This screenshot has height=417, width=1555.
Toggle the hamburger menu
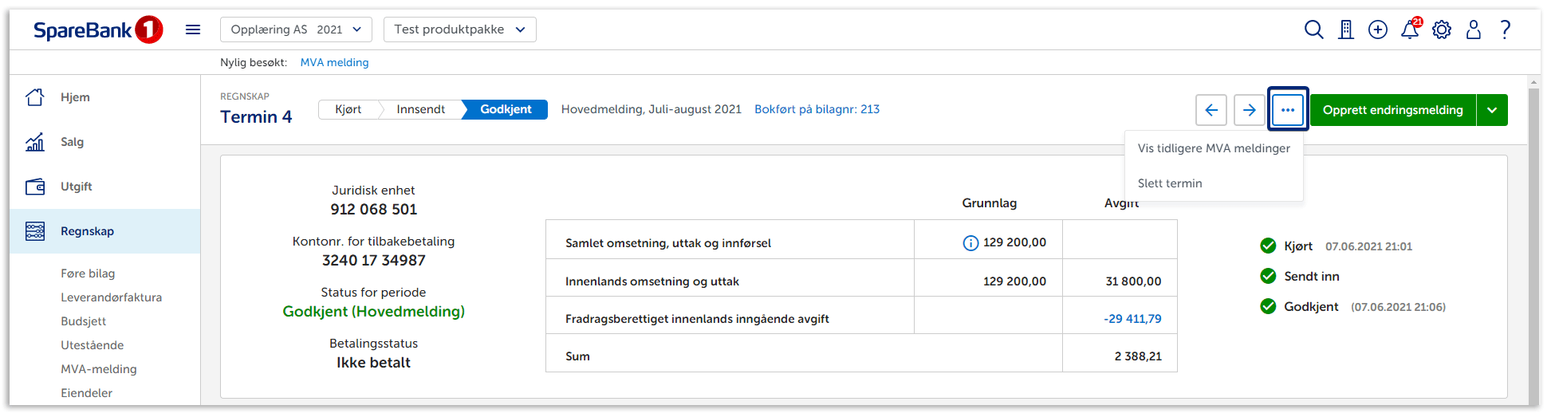[193, 30]
